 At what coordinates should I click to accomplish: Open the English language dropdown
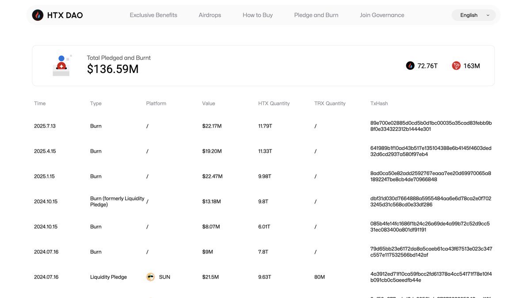tap(473, 15)
